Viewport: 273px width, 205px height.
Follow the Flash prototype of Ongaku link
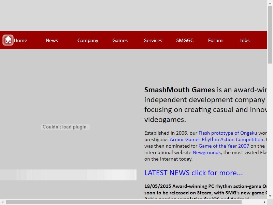[x=228, y=133]
